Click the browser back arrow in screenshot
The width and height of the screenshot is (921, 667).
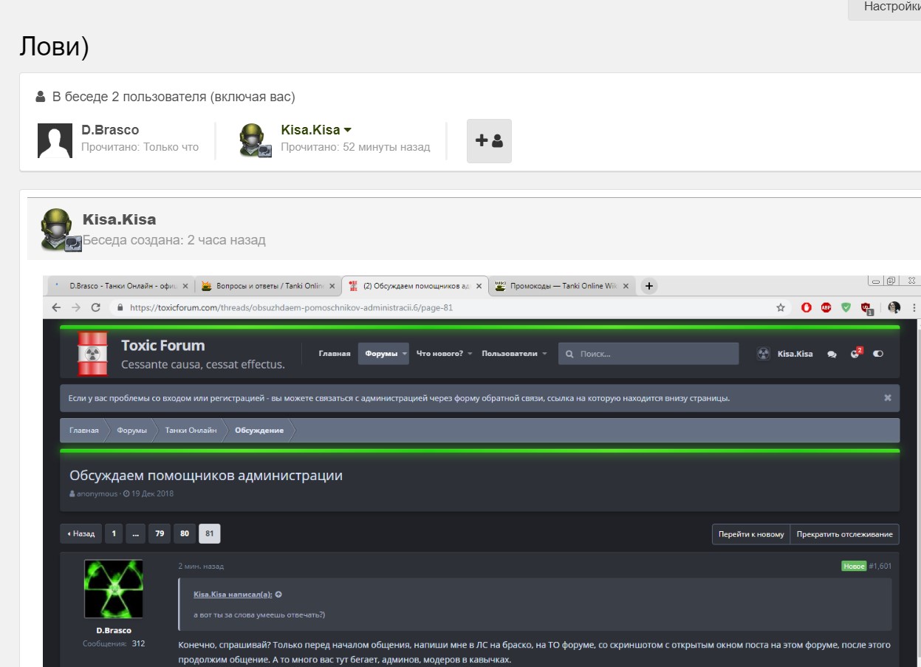[56, 307]
